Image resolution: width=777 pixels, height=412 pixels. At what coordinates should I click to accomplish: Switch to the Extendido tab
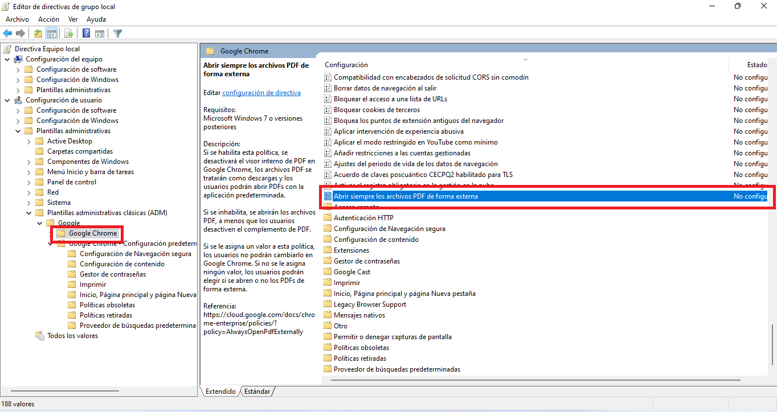tap(220, 392)
